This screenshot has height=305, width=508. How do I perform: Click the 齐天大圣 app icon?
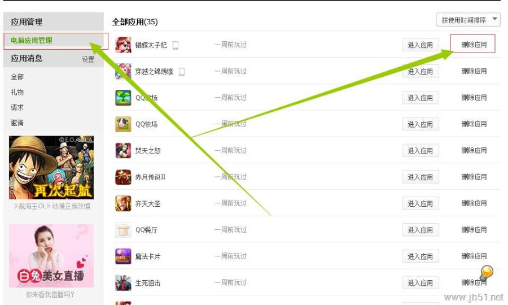pyautogui.click(x=123, y=203)
